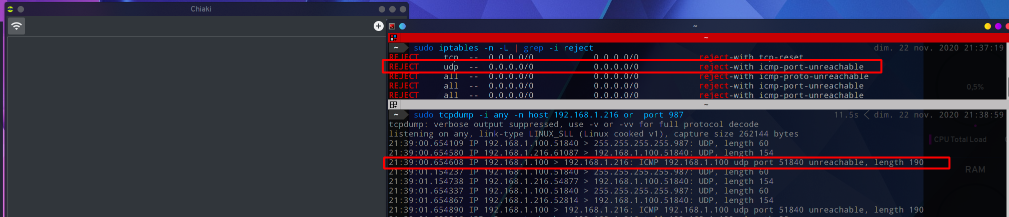
Task: Click the highlighted REJECT udp rule row
Action: pyautogui.click(x=631, y=66)
